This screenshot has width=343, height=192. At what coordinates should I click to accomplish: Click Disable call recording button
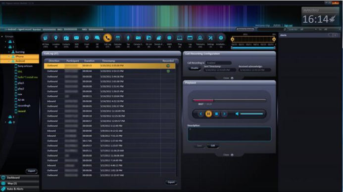[194, 68]
